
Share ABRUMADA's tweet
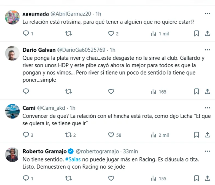click(x=207, y=33)
